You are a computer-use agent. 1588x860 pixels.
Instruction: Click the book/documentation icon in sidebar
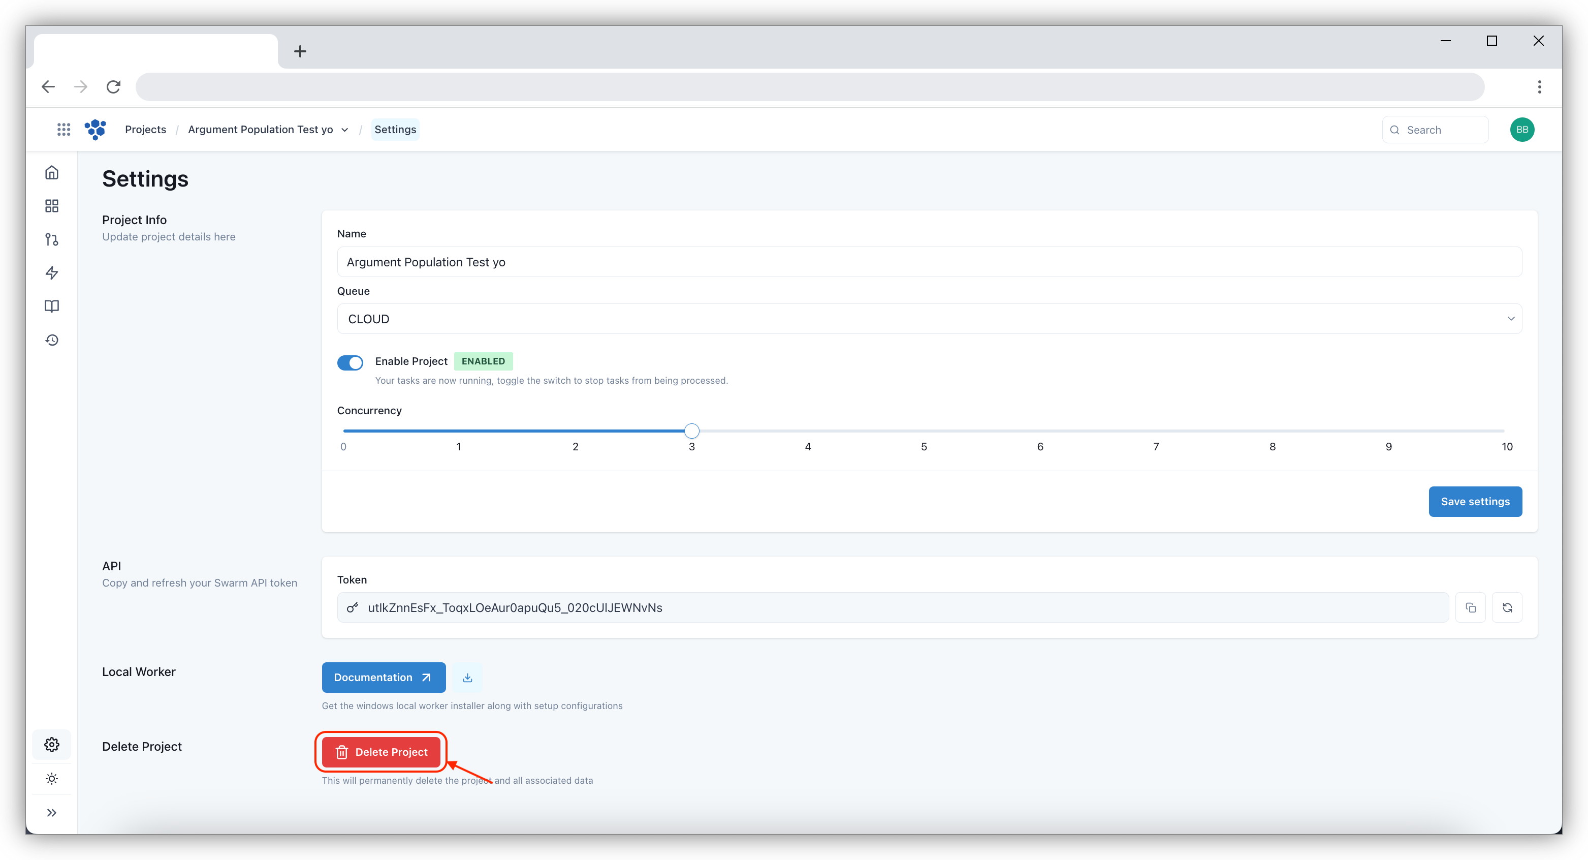[51, 306]
